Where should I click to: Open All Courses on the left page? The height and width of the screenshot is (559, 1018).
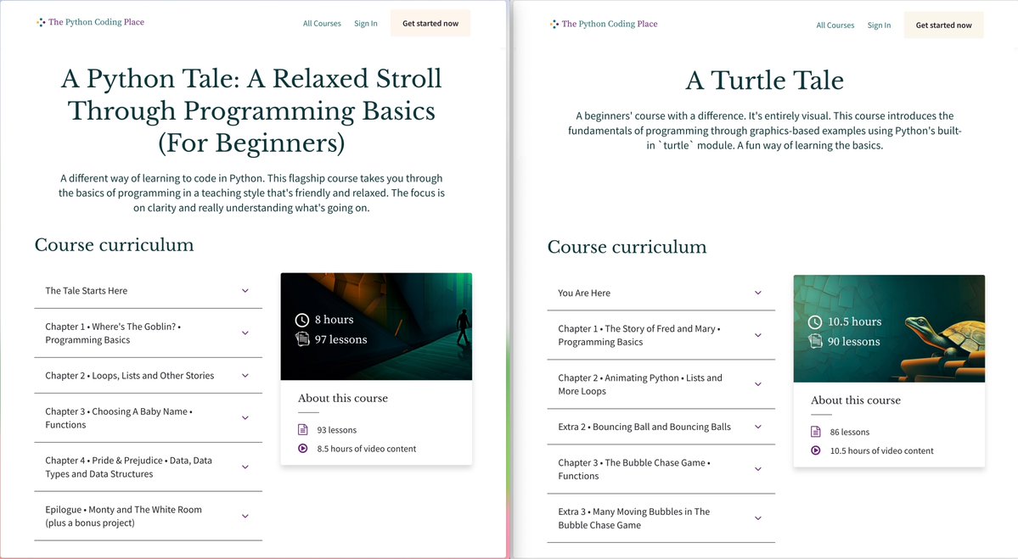pyautogui.click(x=321, y=23)
